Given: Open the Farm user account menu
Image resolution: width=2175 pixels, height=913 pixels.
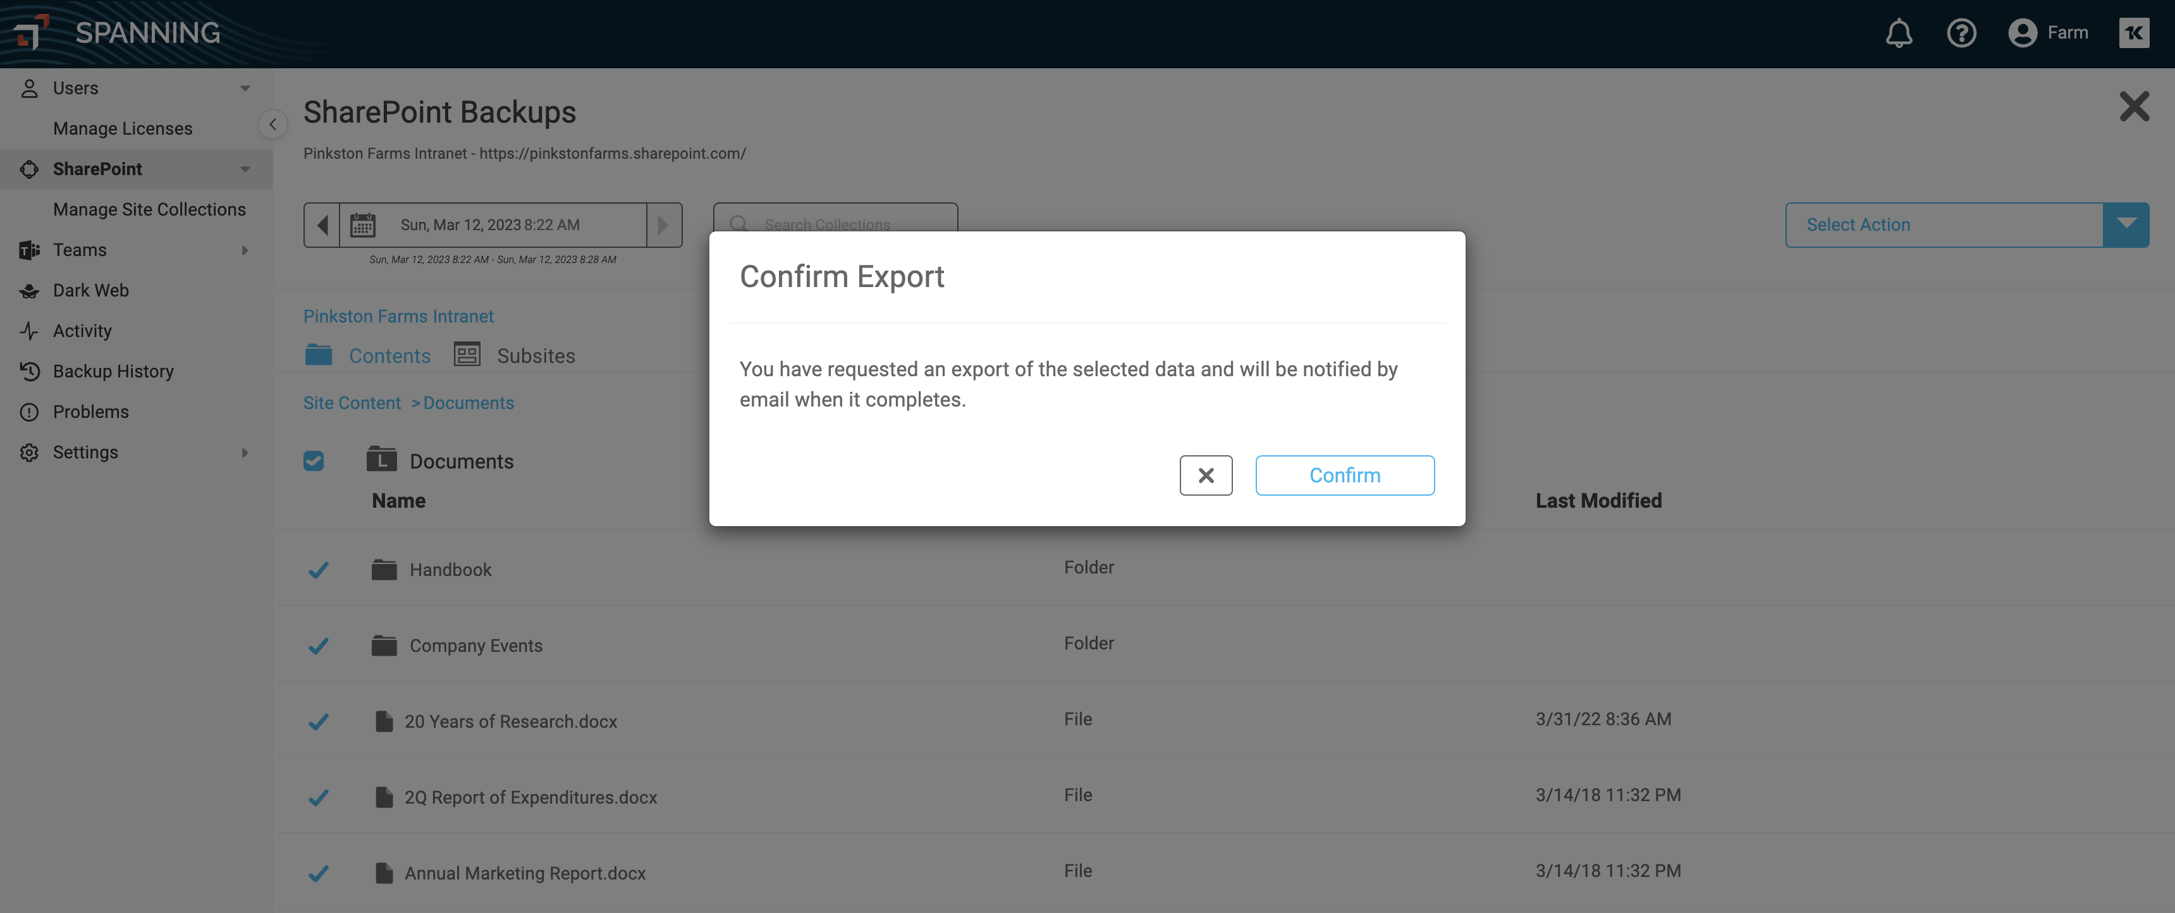Looking at the screenshot, I should (x=2047, y=33).
